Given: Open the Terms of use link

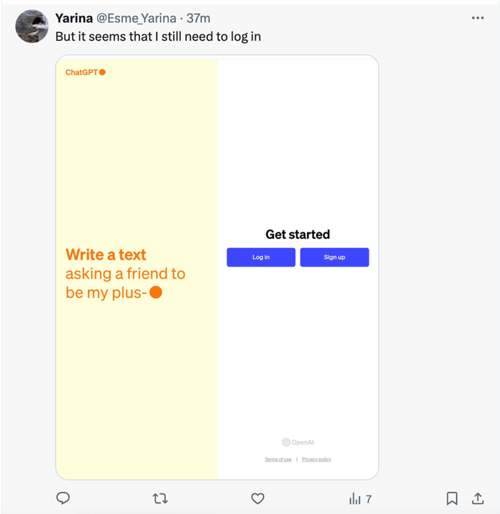Looking at the screenshot, I should pos(278,459).
